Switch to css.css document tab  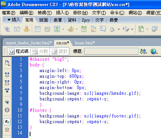tap(63, 43)
